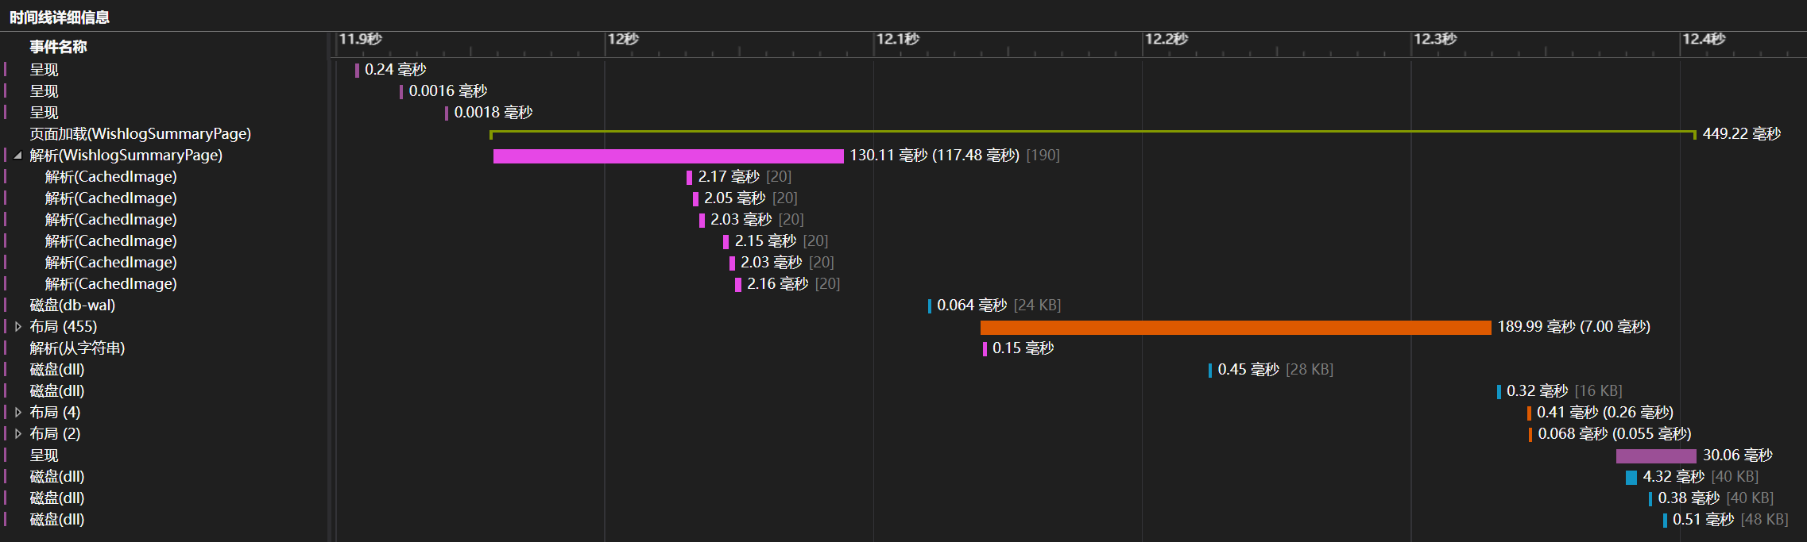
Task: Click the 0.0018 毫秒 render marker
Action: click(447, 113)
